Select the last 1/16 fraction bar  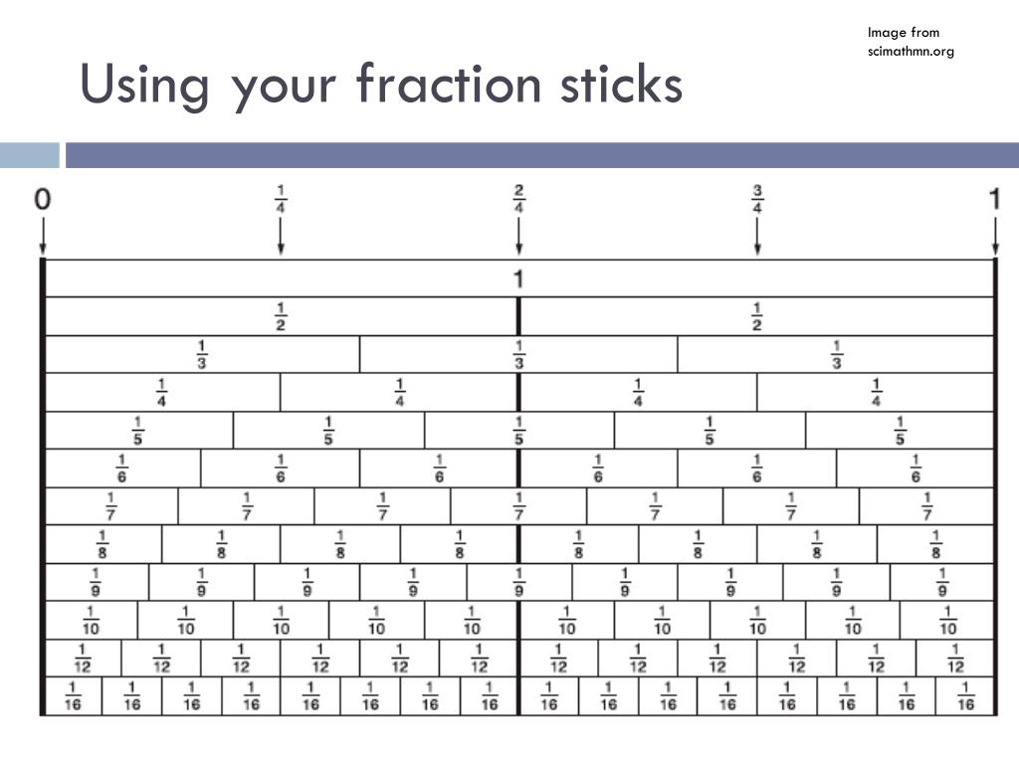point(965,696)
